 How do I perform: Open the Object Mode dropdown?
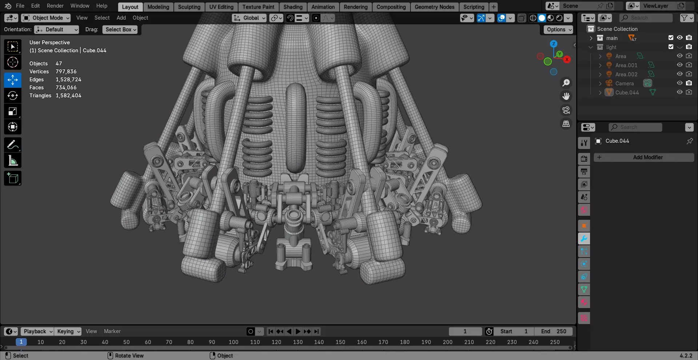[x=46, y=18]
